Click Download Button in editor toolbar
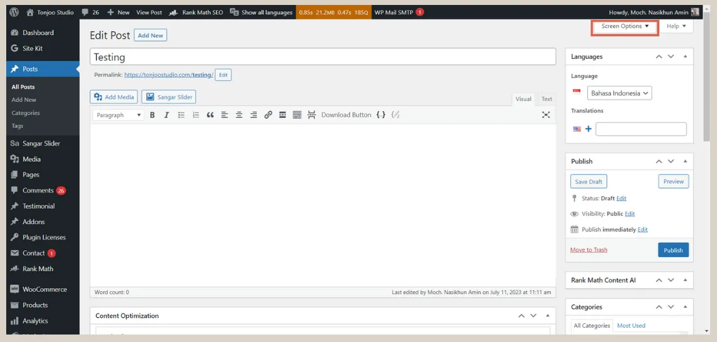The height and width of the screenshot is (342, 717). (346, 115)
